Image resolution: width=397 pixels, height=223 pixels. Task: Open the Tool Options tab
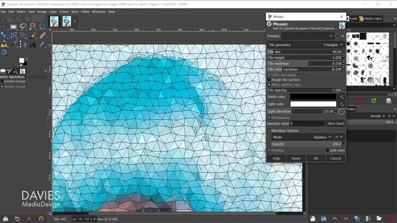point(3,71)
